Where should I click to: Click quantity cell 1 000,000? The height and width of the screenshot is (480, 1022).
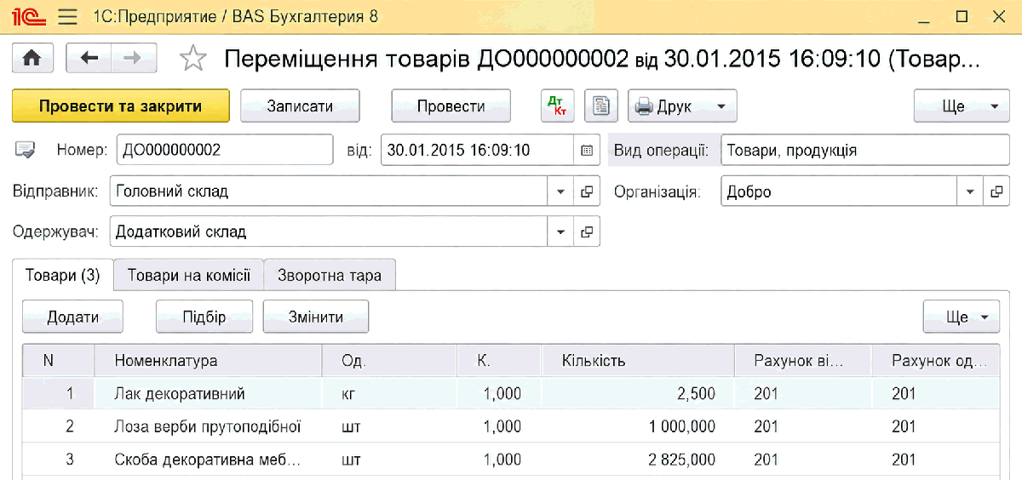tap(638, 426)
